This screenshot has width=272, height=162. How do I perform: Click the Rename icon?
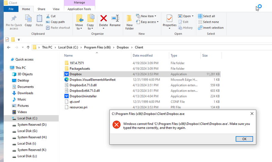point(115,18)
